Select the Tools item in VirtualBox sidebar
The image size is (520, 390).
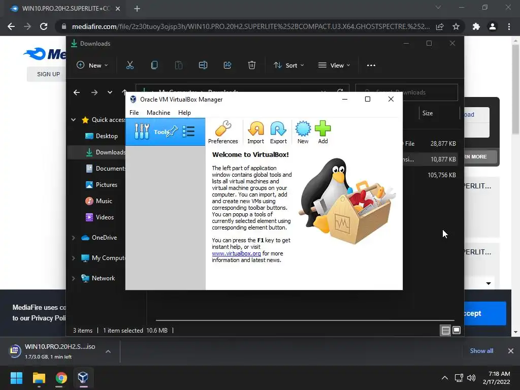pyautogui.click(x=165, y=132)
